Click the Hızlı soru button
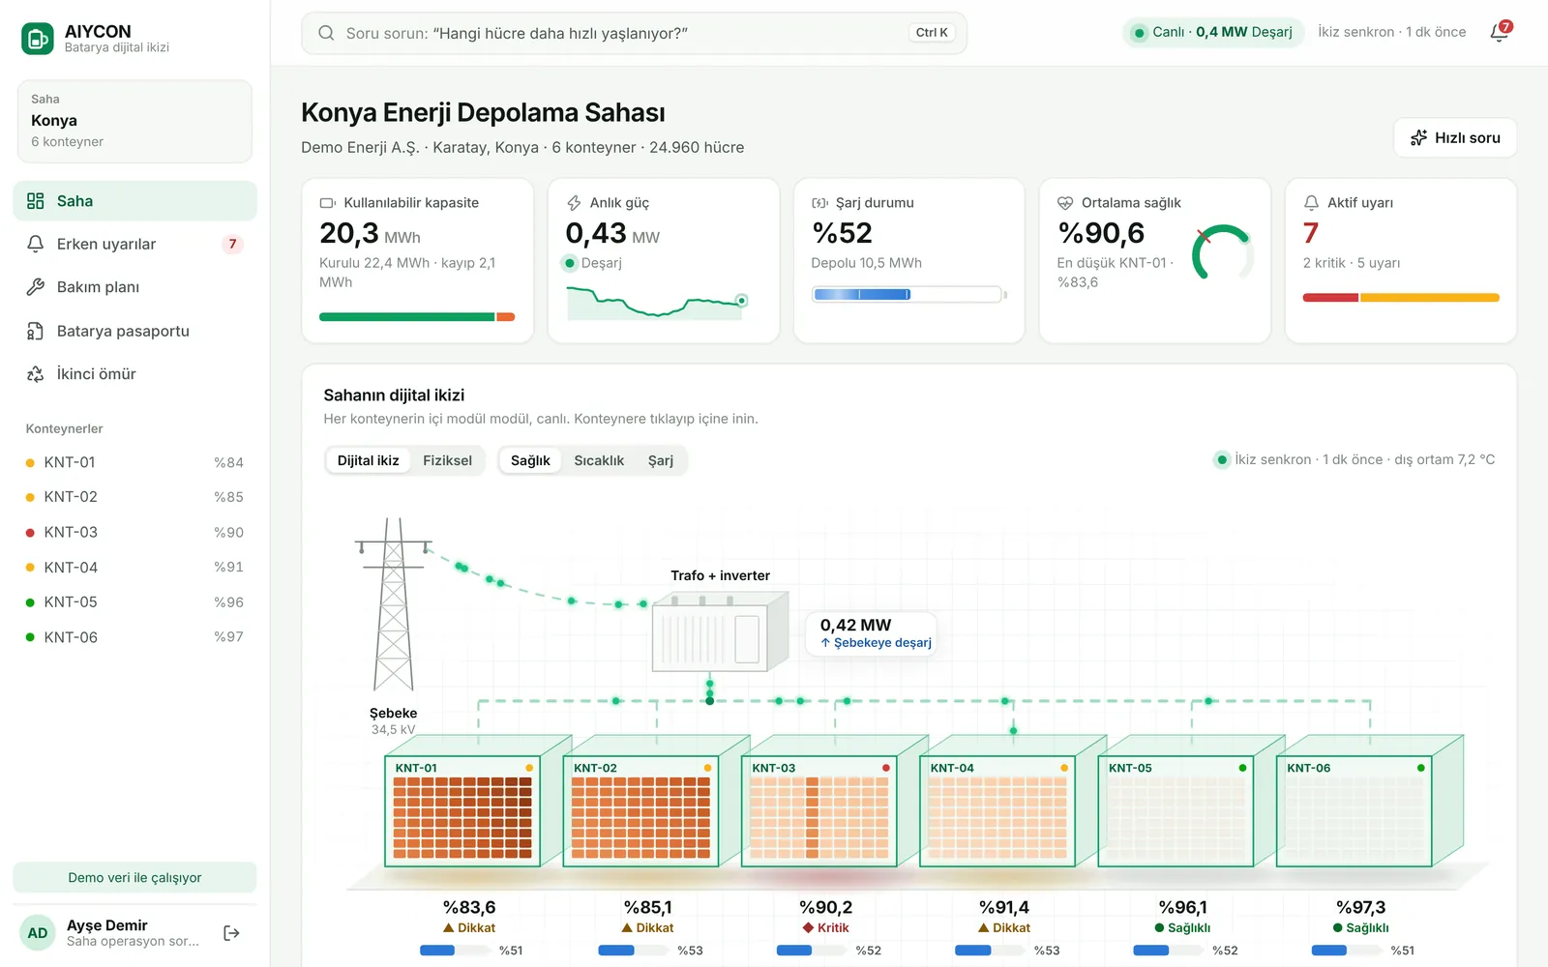 click(x=1455, y=137)
